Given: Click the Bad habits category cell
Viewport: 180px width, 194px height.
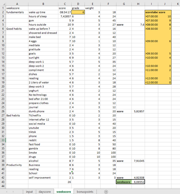Looking at the screenshot, I should pos(17,115).
